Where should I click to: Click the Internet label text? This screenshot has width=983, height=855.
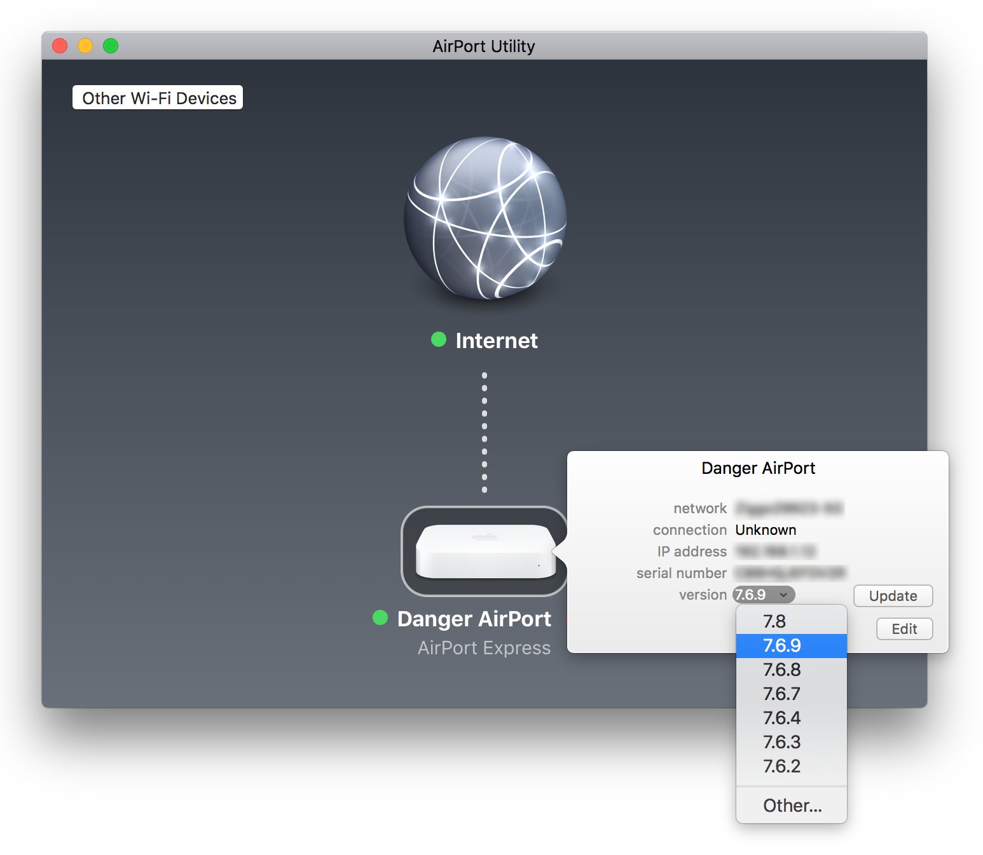tap(497, 340)
